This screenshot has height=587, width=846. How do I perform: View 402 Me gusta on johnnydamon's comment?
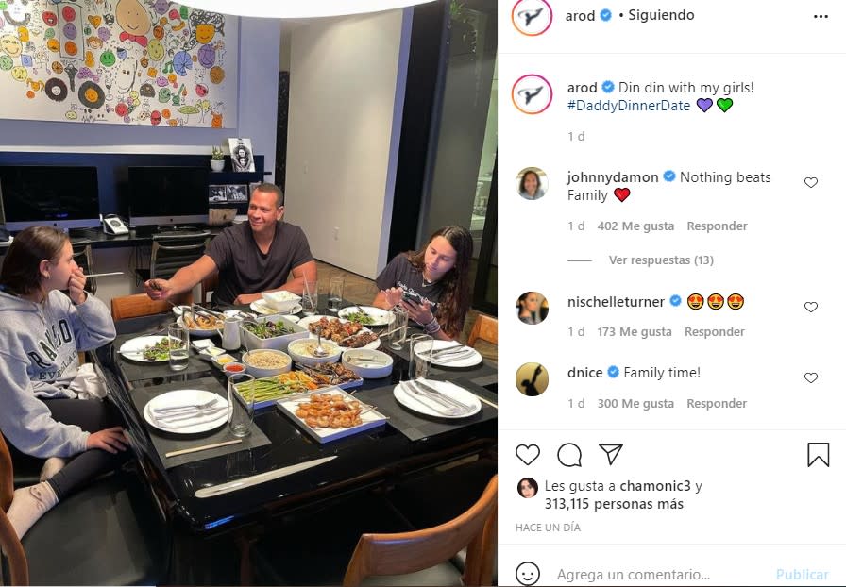pyautogui.click(x=635, y=226)
